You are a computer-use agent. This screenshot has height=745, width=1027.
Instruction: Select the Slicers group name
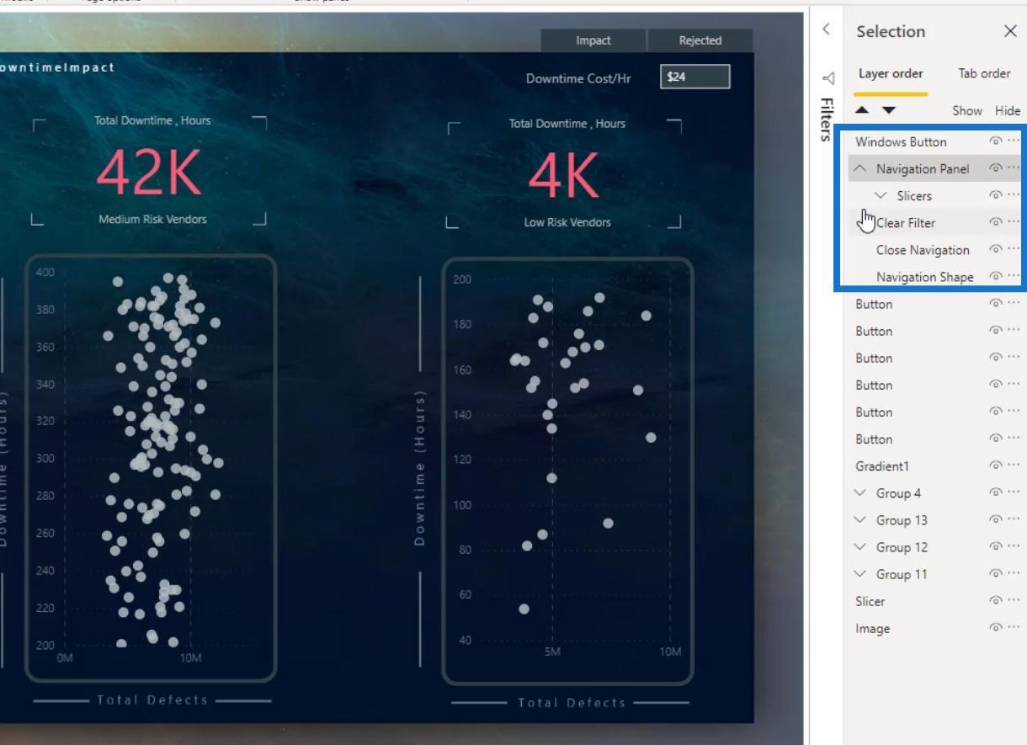914,195
